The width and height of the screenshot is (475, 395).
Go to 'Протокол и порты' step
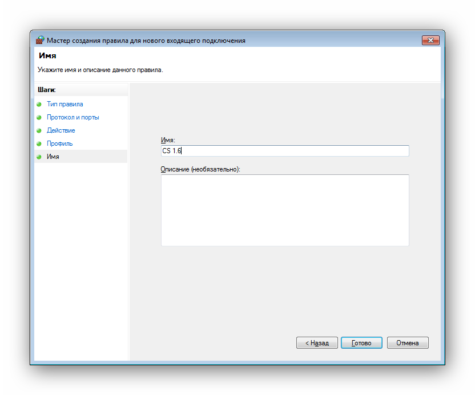coord(73,117)
